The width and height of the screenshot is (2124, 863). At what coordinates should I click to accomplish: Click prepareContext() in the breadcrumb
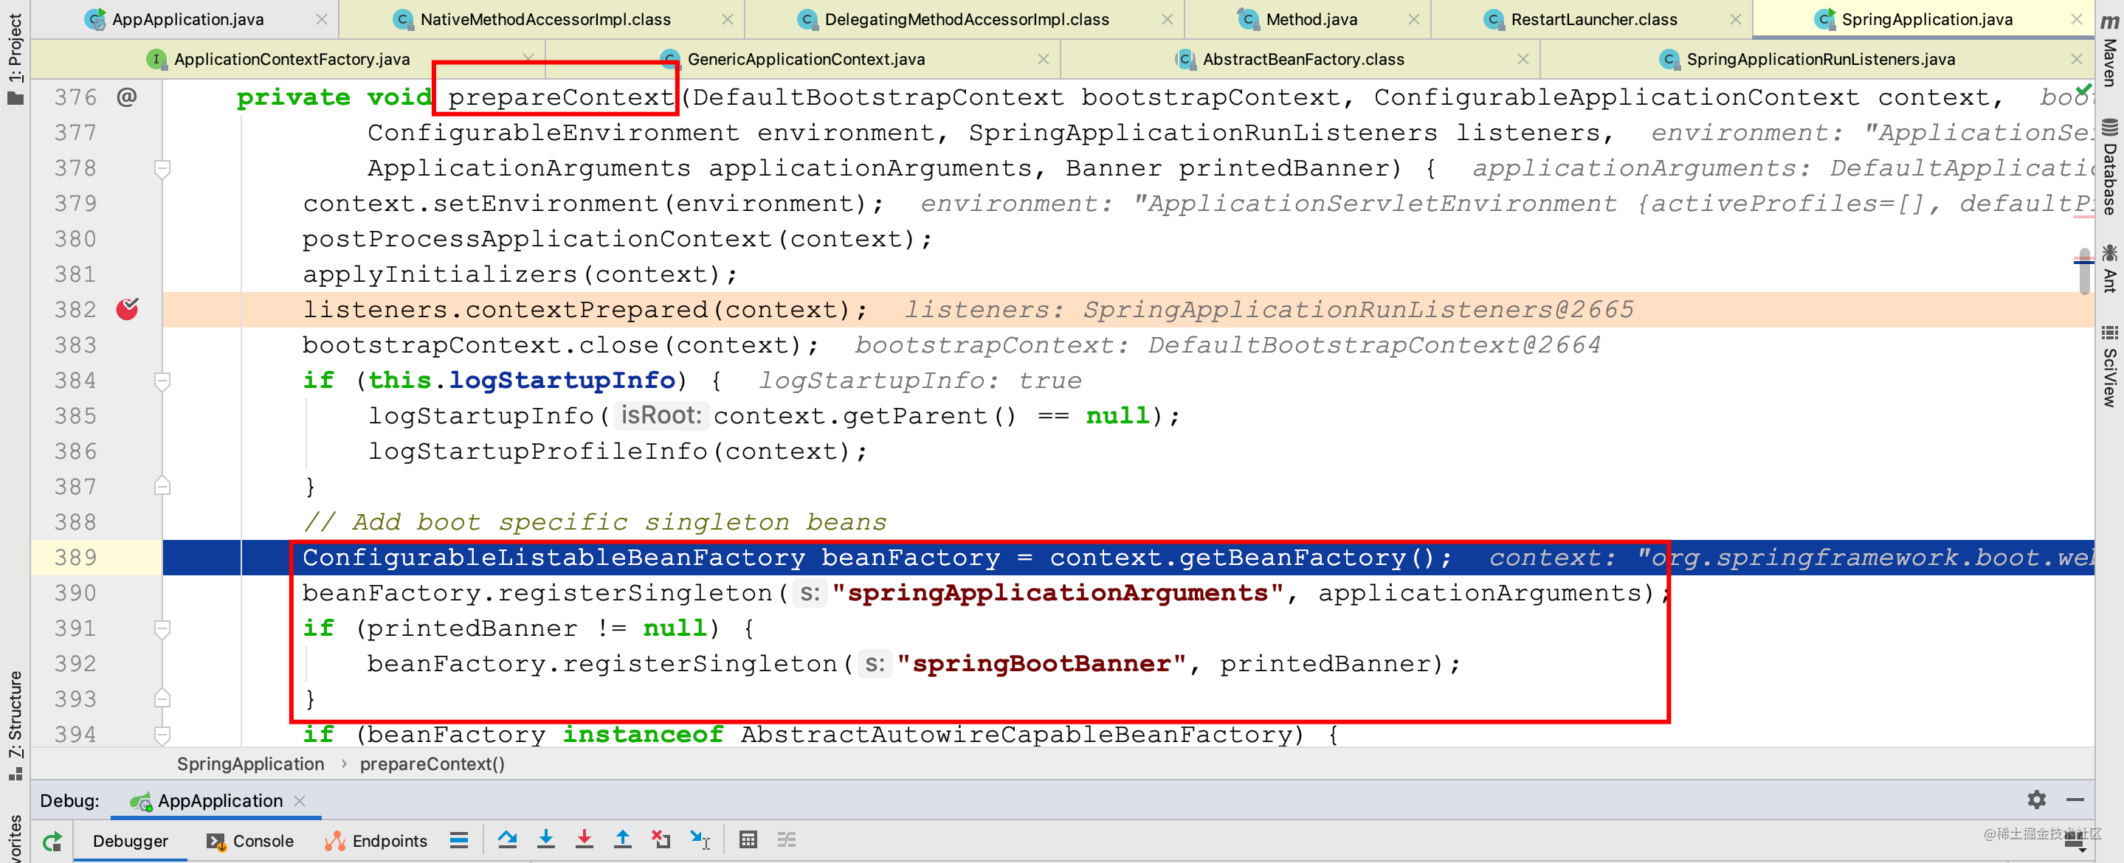432,764
